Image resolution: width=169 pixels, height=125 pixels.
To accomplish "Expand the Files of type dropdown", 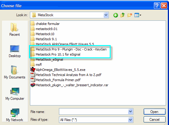I will tap(130, 120).
